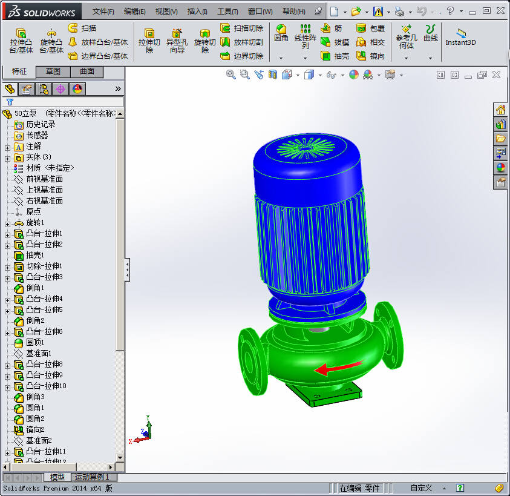Screen dimensions: 510x496
Task: Open the Hide/Show Items dropdown arrow
Action: 342,75
